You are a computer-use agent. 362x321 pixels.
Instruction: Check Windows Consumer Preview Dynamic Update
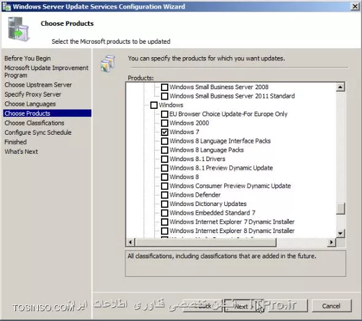click(x=165, y=186)
